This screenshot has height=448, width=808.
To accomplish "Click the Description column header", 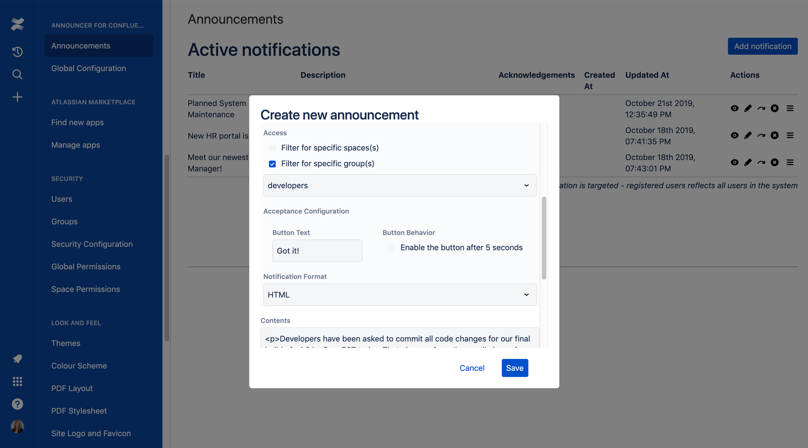I will (323, 75).
